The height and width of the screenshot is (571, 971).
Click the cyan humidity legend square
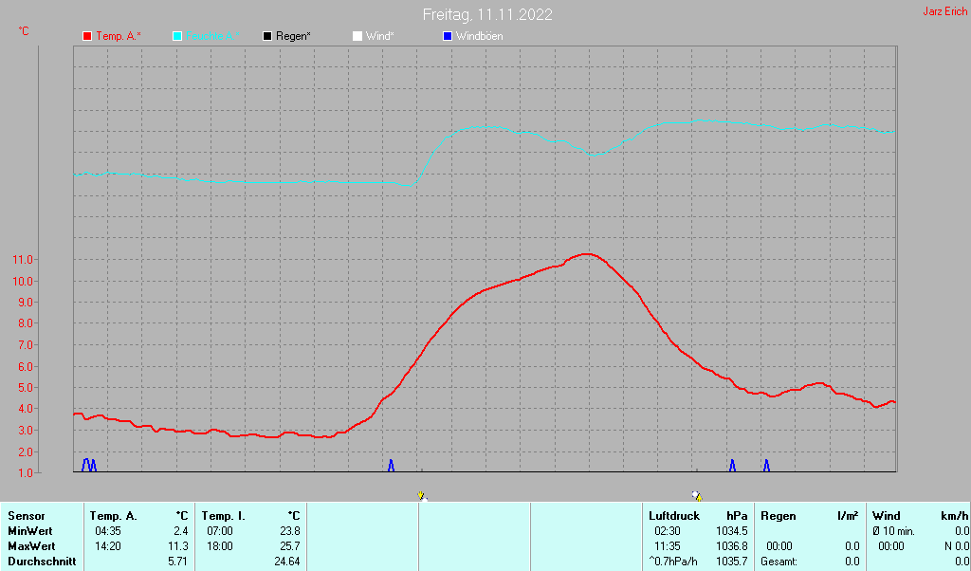177,36
